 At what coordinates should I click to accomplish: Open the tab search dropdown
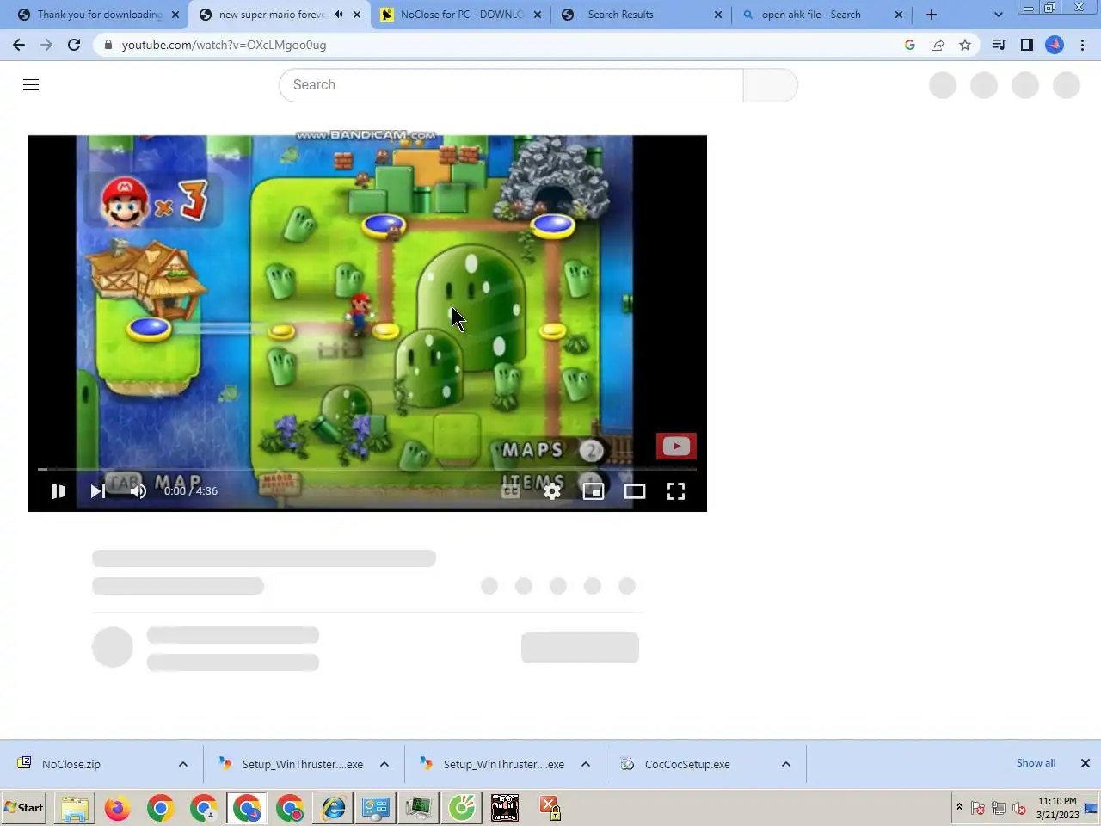point(998,15)
